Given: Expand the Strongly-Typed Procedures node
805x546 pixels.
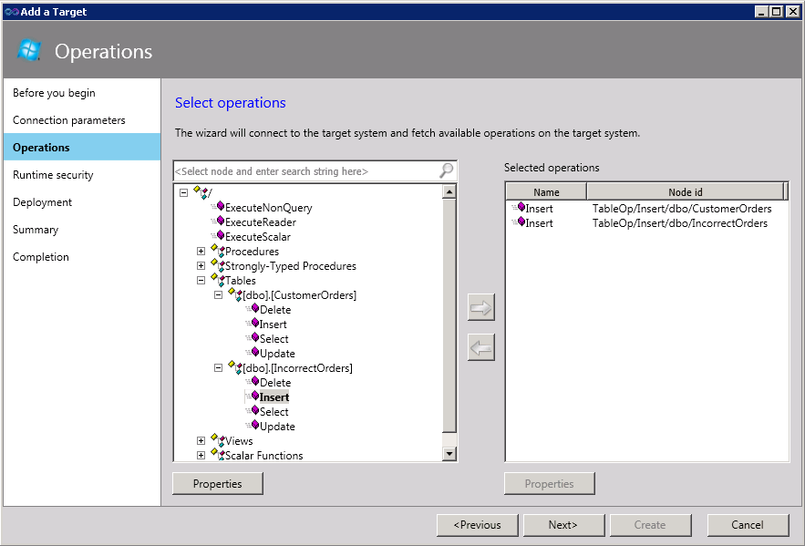Looking at the screenshot, I should (x=201, y=266).
